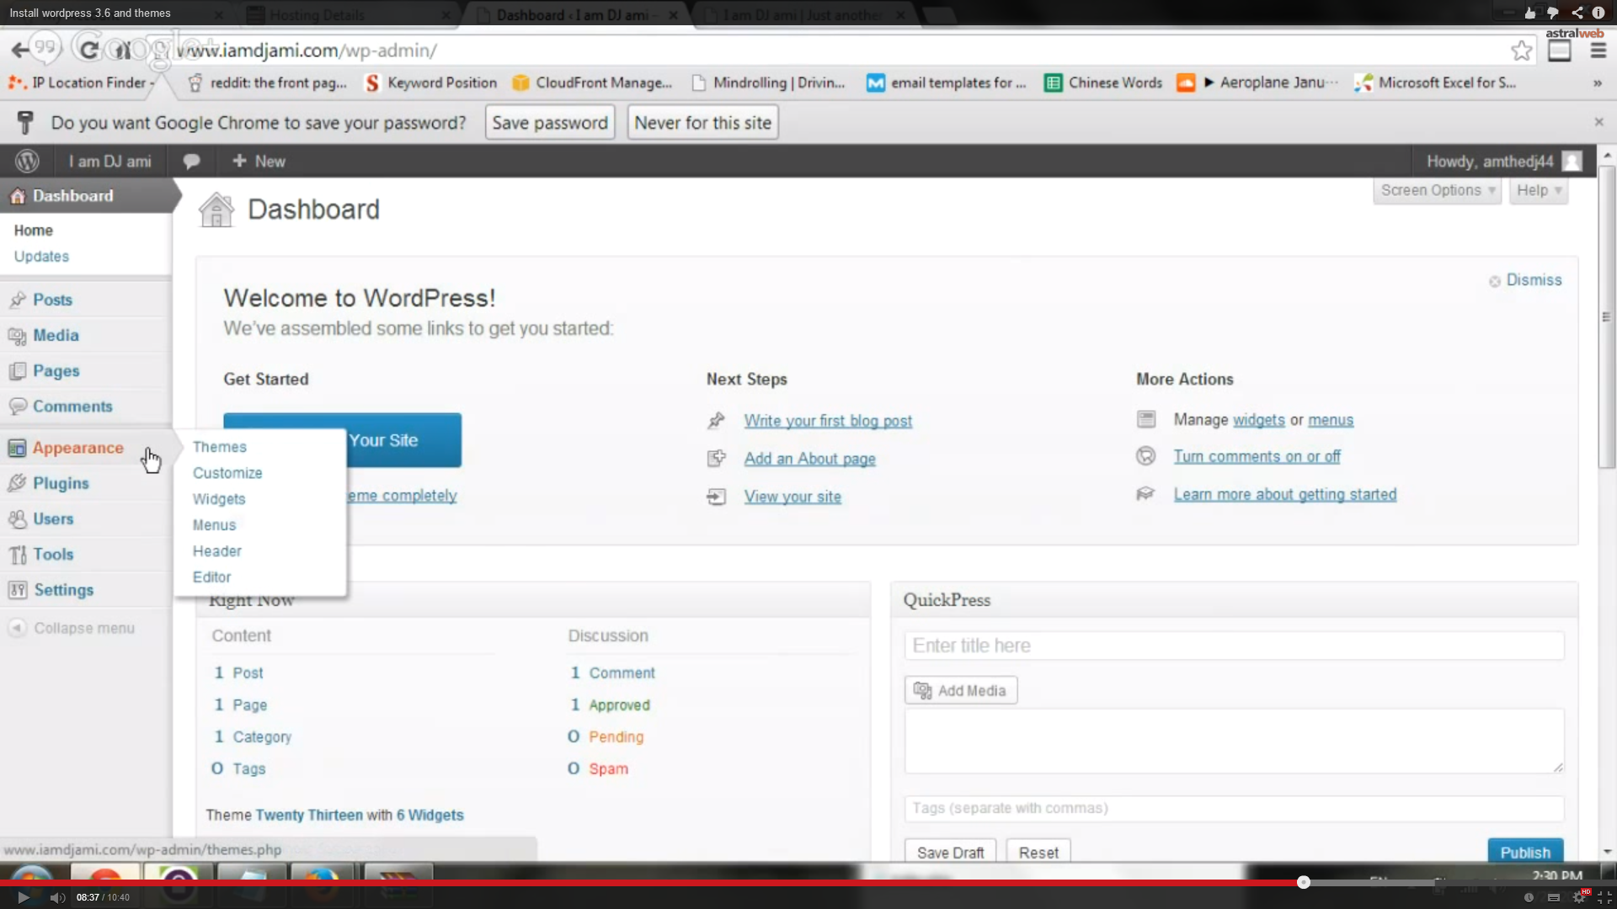Click the user avatar next to Howdy
Viewport: 1617px width, 909px height.
(1572, 161)
